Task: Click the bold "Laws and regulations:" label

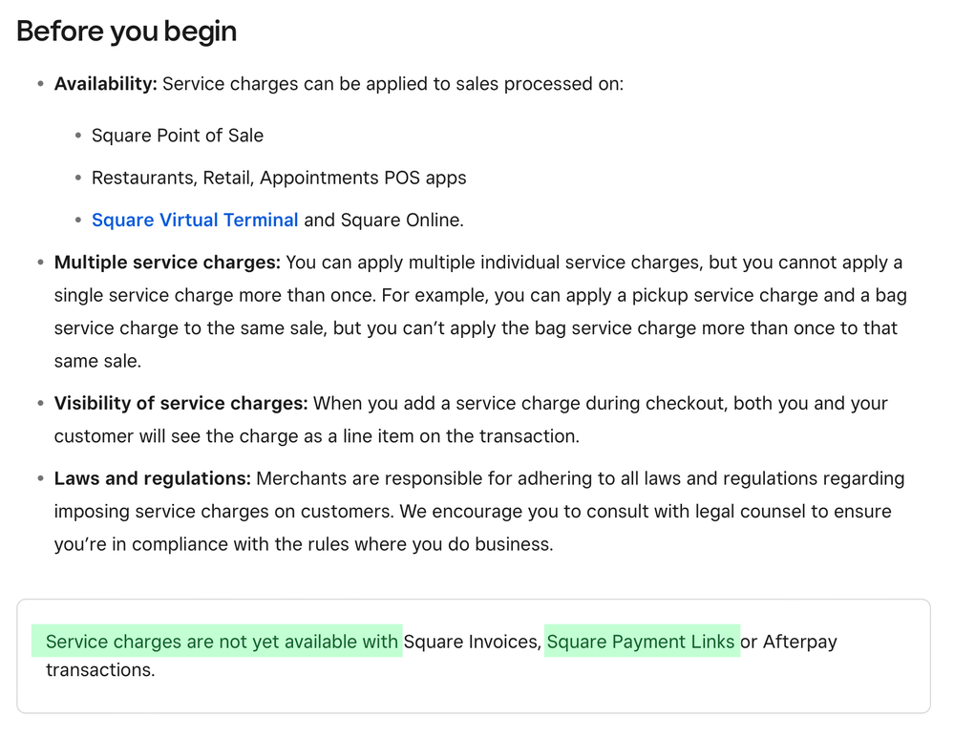Action: click(152, 478)
